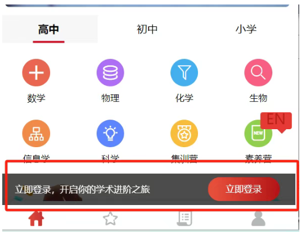Open the user profile icon in bottom bar
Screen dimensions: 301x232
(258, 219)
